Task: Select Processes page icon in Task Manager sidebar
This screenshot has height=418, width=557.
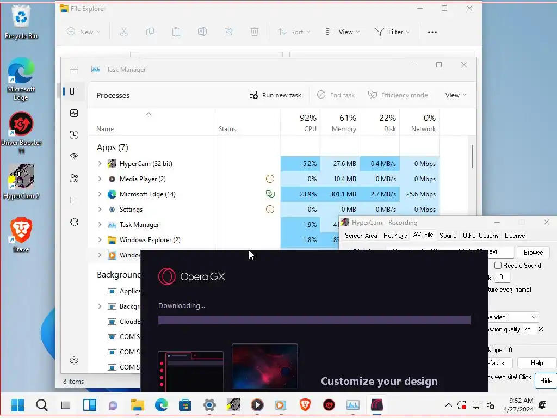Action: 74,91
